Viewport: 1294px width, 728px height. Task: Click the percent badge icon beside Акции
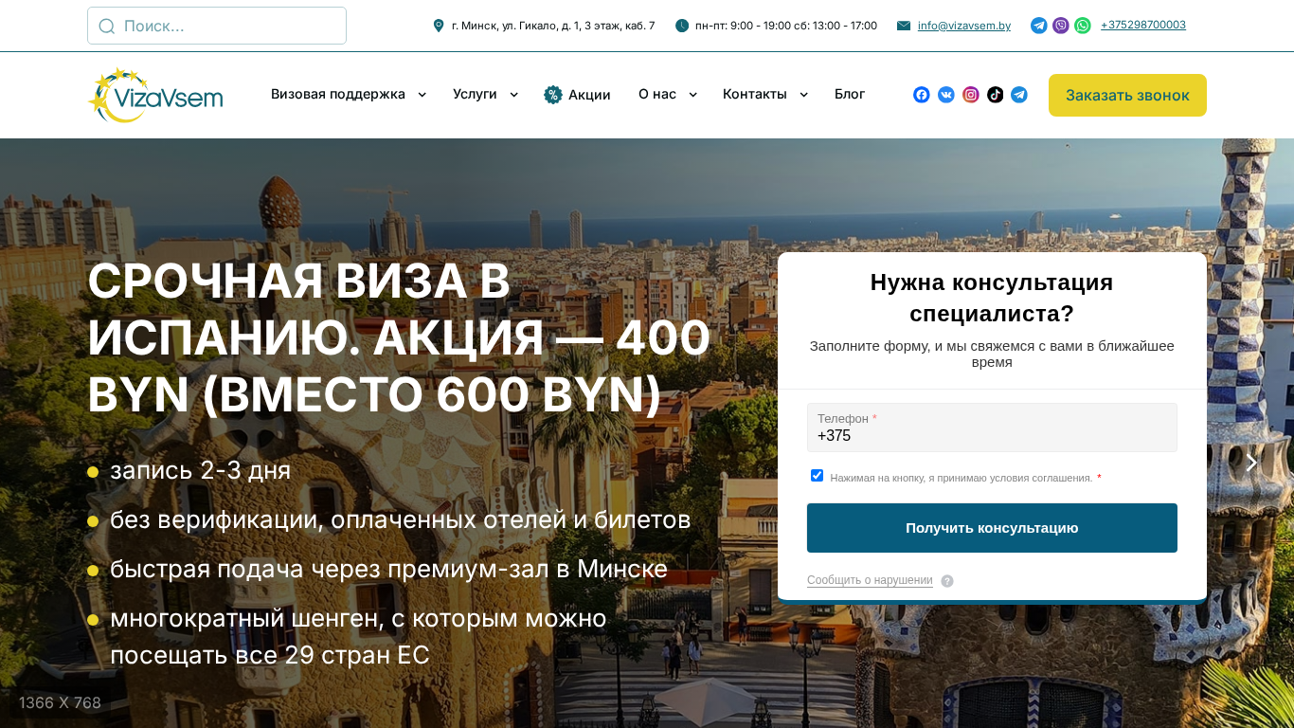[x=553, y=95]
